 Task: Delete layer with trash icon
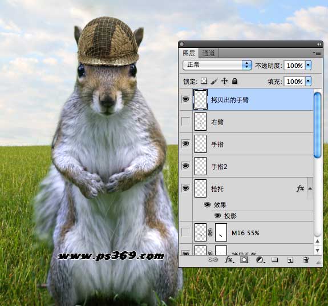(306, 260)
